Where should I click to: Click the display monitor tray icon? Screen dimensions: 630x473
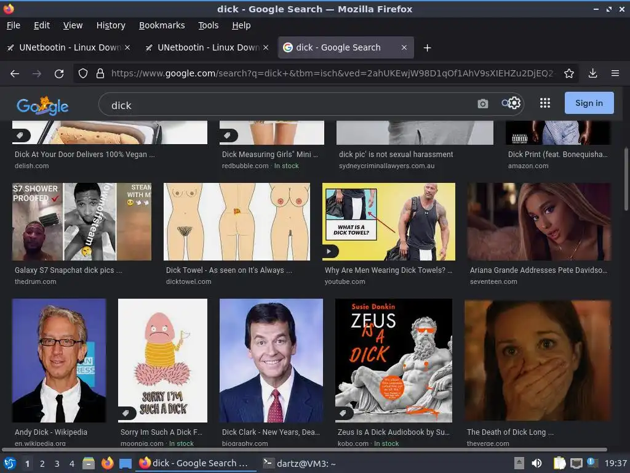tap(576, 463)
